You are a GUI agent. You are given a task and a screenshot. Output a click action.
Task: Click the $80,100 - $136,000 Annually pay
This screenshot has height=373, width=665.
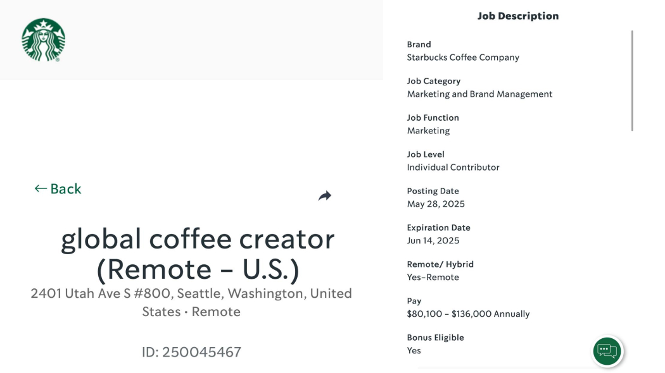468,314
